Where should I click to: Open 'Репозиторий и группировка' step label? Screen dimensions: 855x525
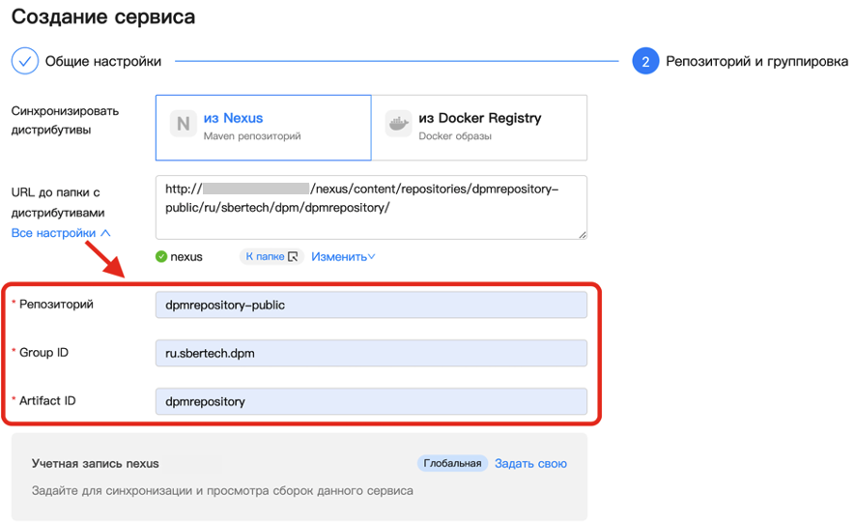click(756, 61)
